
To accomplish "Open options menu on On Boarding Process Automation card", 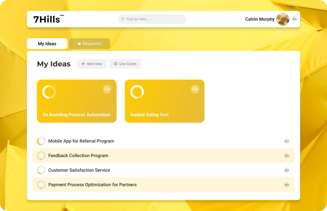I will point(107,89).
